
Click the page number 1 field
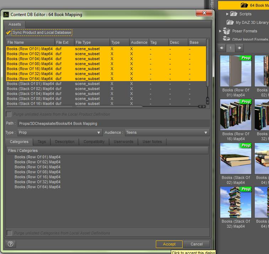(x=231, y=48)
